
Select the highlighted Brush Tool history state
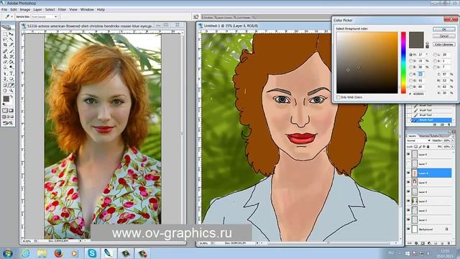coord(431,120)
